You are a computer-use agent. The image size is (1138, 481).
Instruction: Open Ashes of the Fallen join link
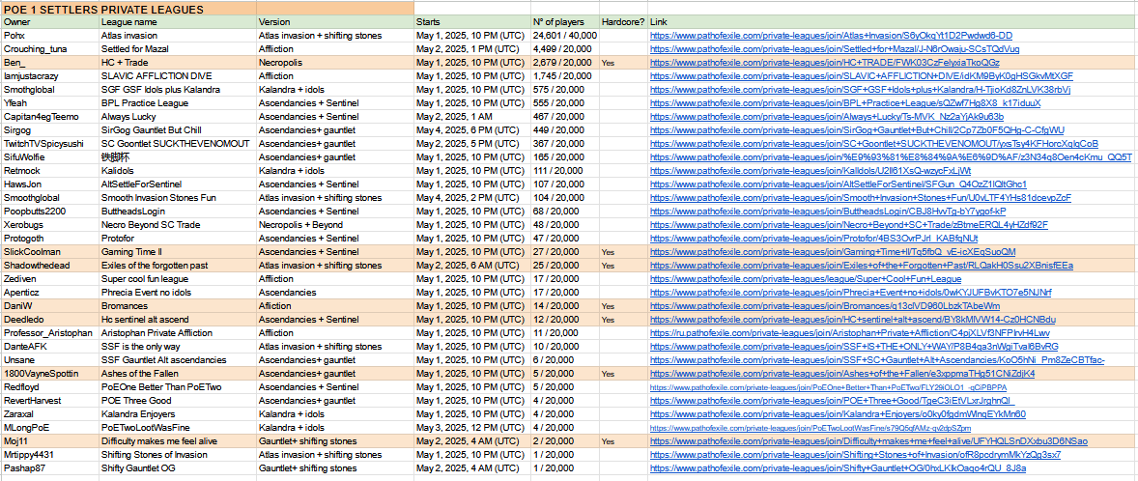pos(841,374)
